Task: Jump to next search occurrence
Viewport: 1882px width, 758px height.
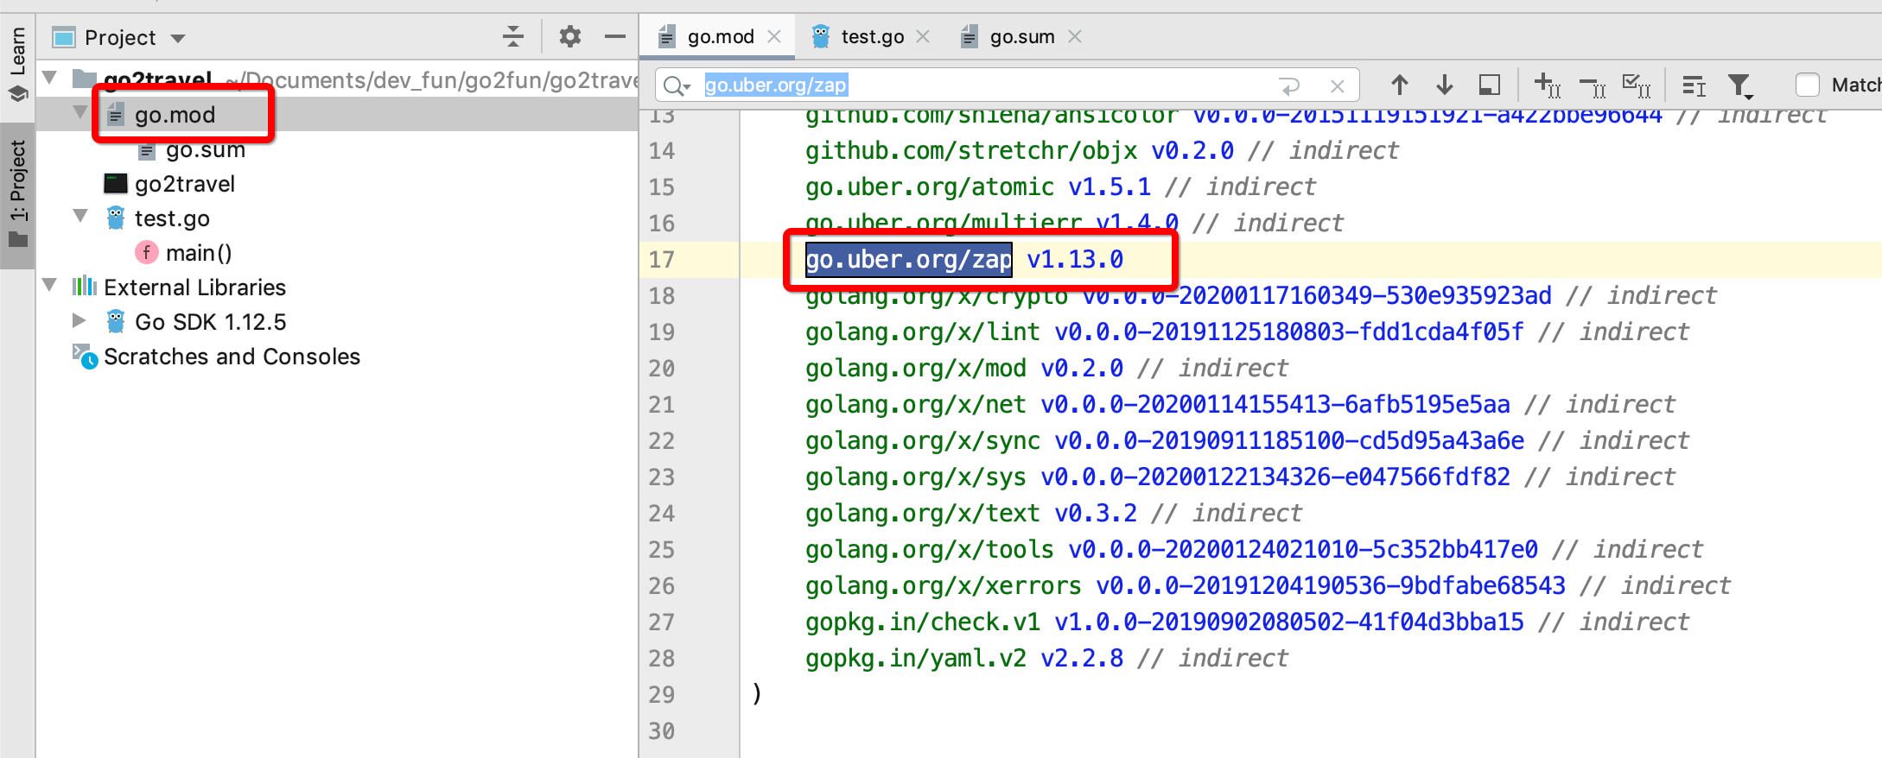Action: pyautogui.click(x=1444, y=85)
